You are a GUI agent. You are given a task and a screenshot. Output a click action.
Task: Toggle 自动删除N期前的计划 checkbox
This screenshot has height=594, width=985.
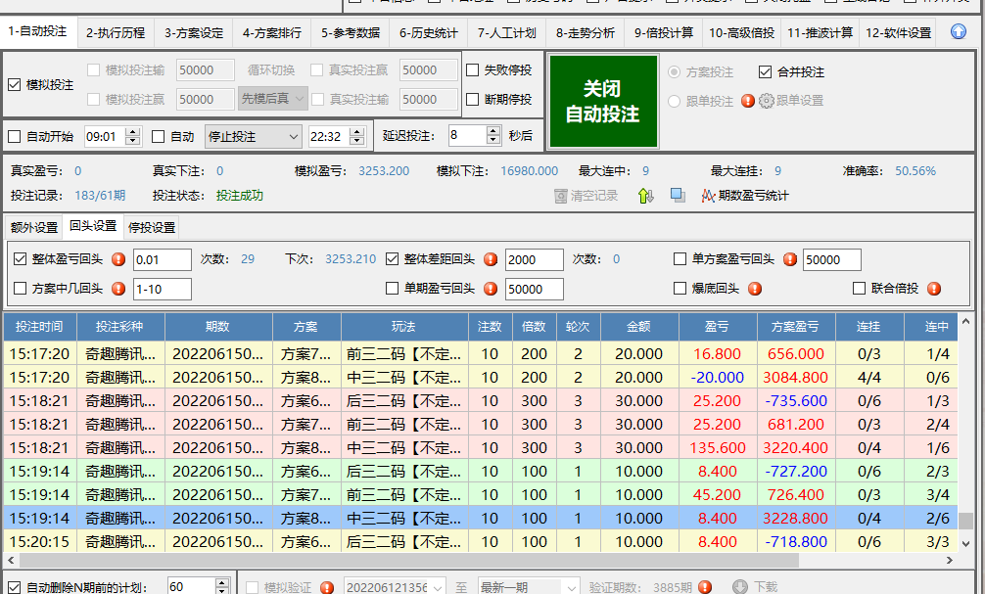[15, 587]
